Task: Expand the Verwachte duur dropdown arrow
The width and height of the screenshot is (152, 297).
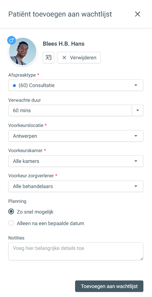Action: click(138, 110)
